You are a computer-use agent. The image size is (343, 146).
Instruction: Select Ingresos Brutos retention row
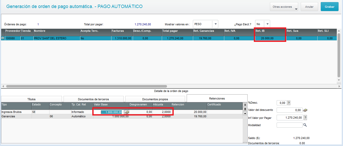point(122,112)
